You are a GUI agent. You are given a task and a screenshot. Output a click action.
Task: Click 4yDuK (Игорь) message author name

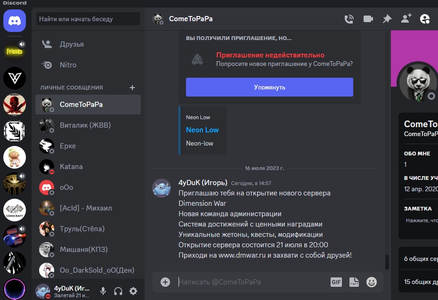[x=203, y=183]
